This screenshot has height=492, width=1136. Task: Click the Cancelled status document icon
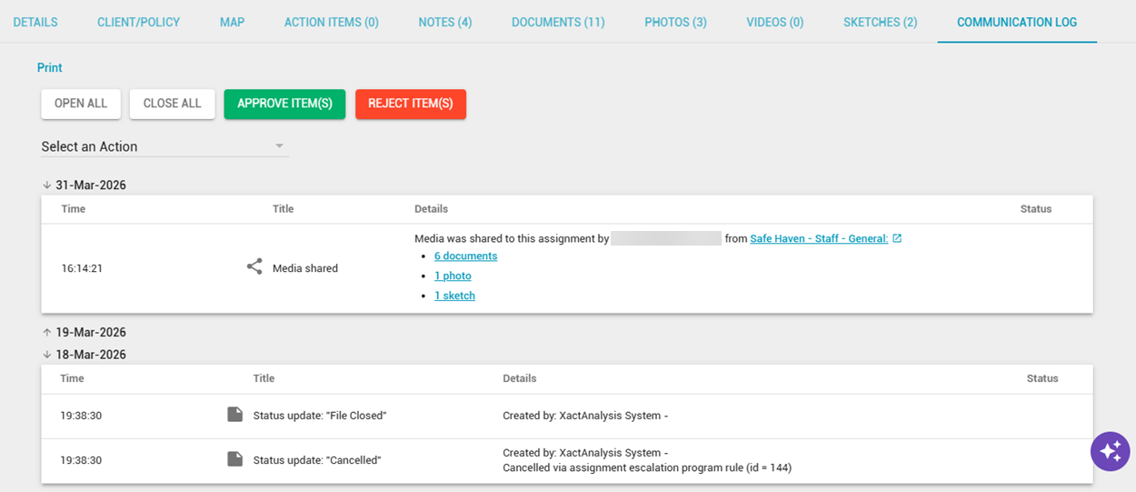point(234,459)
